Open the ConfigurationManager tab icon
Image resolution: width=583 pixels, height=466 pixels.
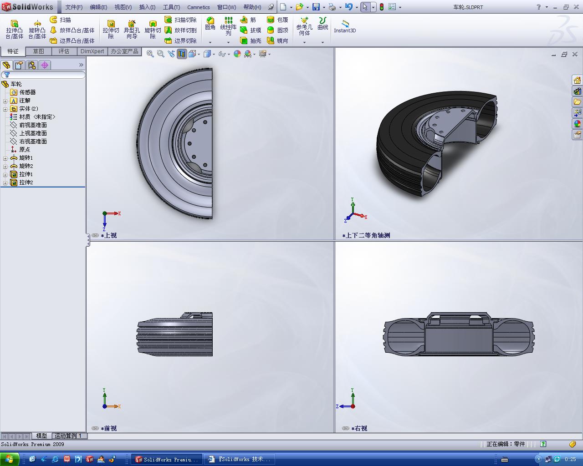[x=32, y=65]
